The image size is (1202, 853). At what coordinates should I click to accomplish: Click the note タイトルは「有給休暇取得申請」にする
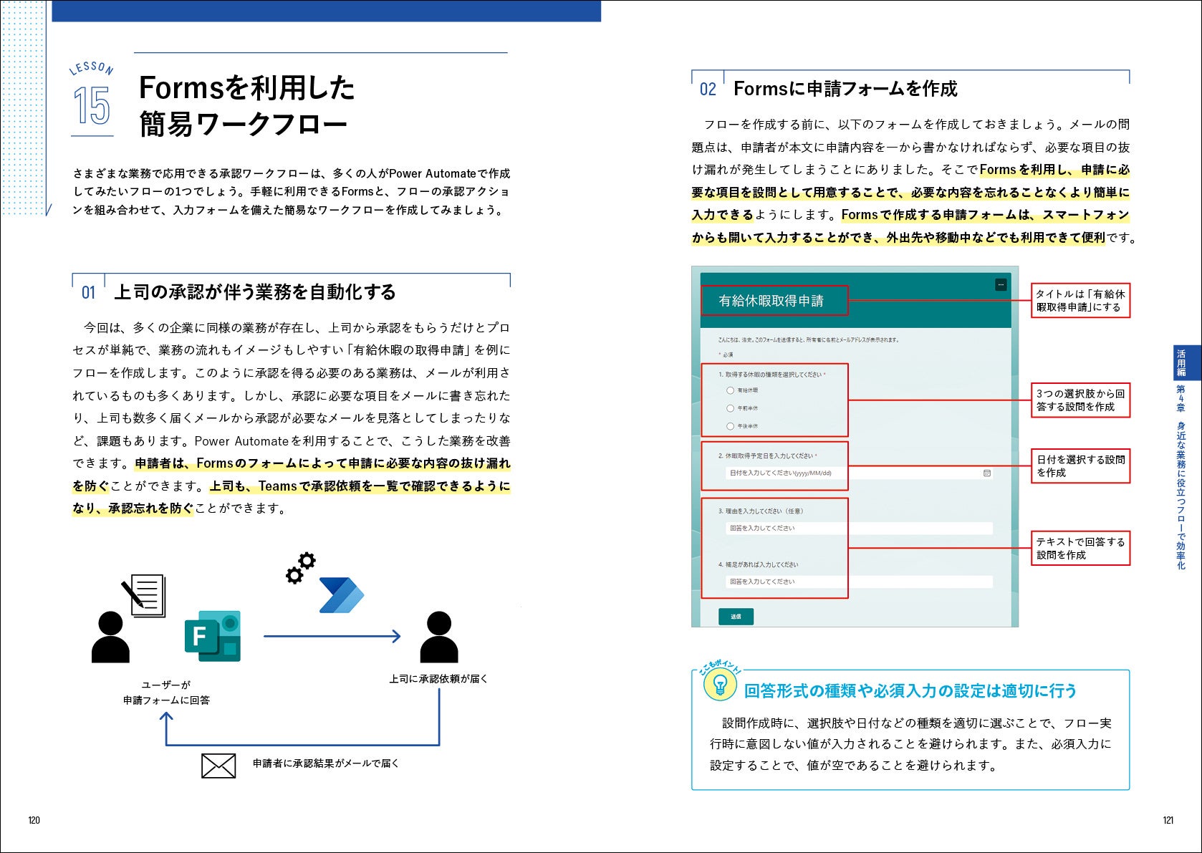tap(1080, 300)
